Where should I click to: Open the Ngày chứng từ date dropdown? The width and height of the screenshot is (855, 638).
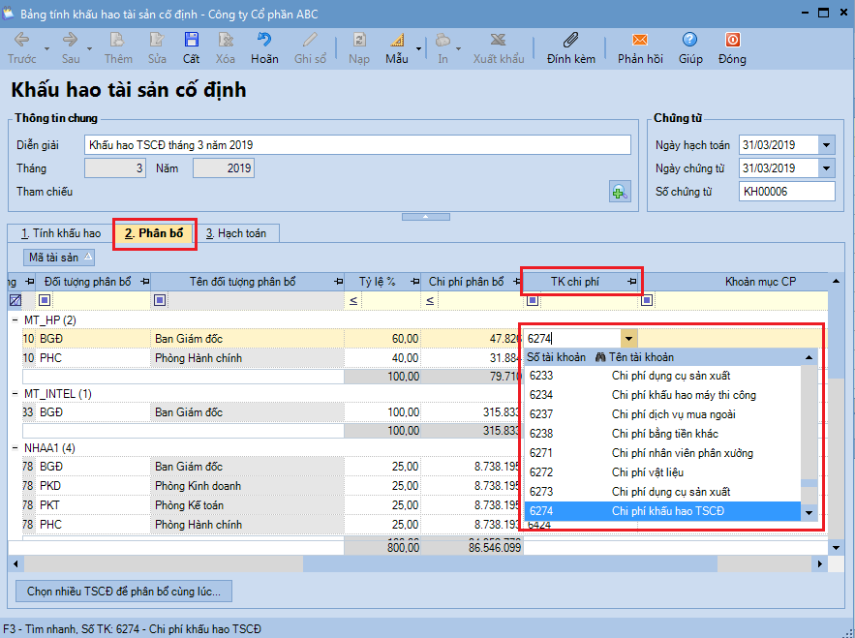[x=826, y=168]
